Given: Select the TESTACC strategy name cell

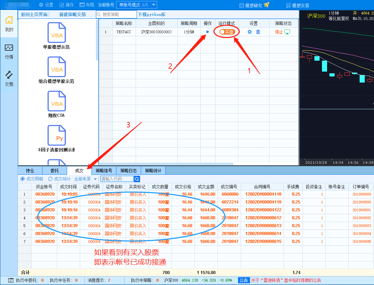Looking at the screenshot, I should [x=124, y=32].
